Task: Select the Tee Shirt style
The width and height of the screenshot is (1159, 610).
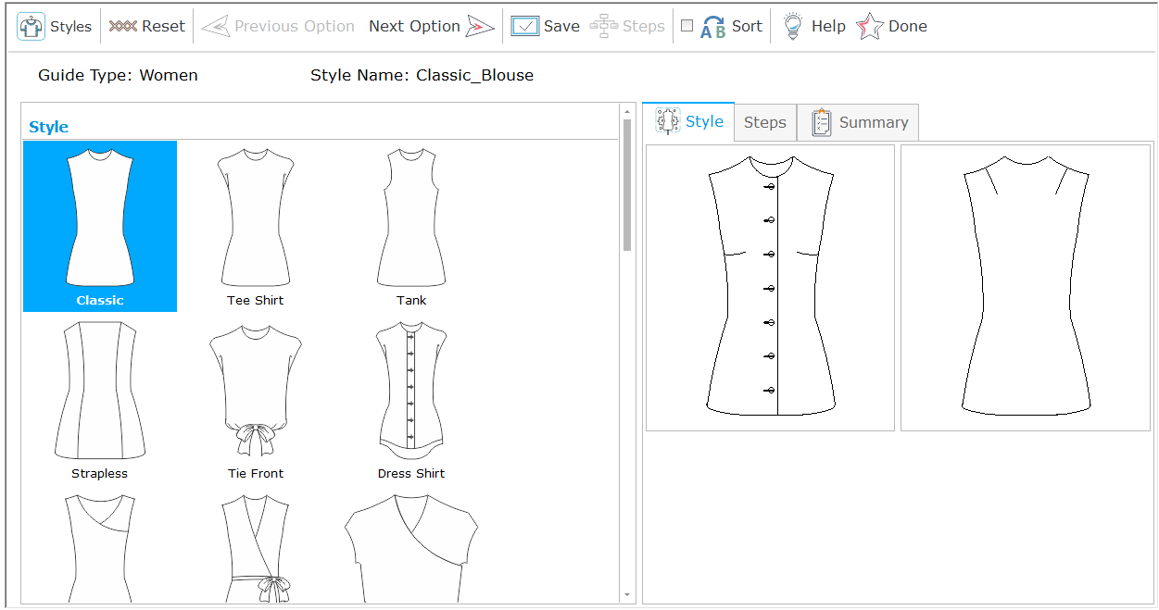Action: (256, 226)
